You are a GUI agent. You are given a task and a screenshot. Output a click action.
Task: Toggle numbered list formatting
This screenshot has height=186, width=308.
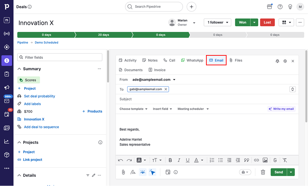tap(212, 160)
